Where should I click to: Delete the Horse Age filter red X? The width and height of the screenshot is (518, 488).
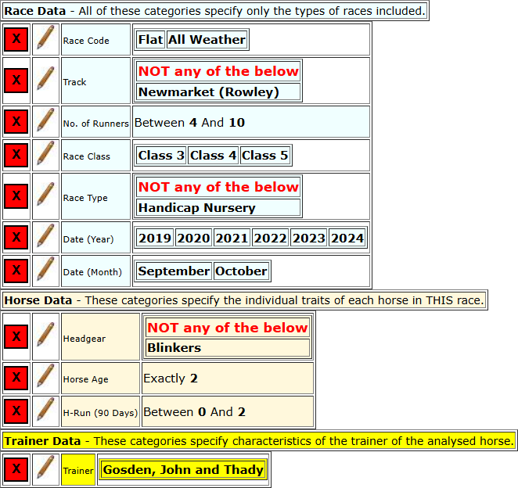pyautogui.click(x=16, y=378)
